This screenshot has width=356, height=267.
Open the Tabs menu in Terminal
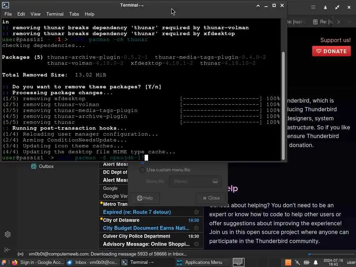[74, 14]
